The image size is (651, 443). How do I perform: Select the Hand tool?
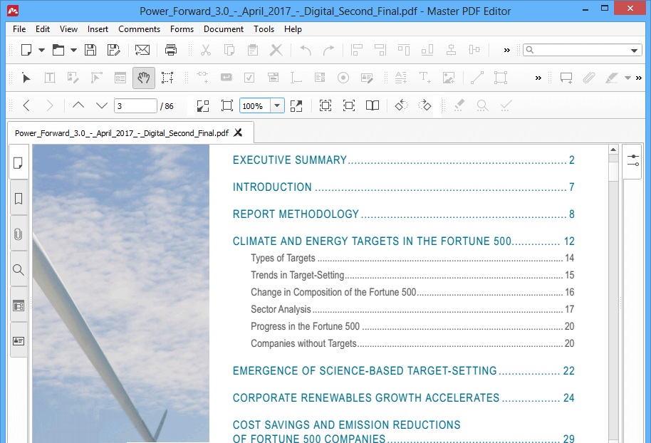(144, 78)
